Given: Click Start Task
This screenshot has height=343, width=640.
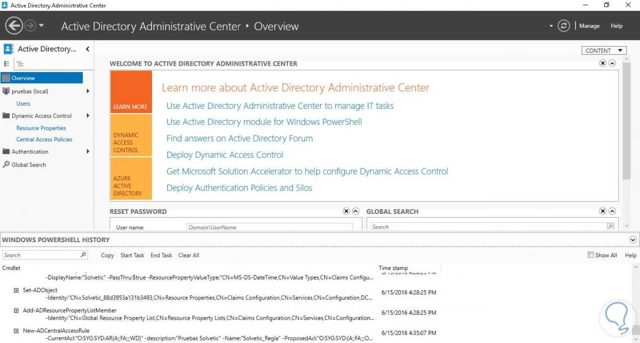Looking at the screenshot, I should click(x=132, y=255).
